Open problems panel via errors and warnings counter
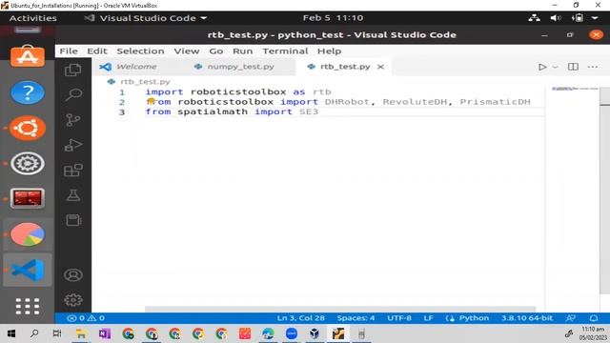Screen dimensions: 610x343 tap(86, 318)
